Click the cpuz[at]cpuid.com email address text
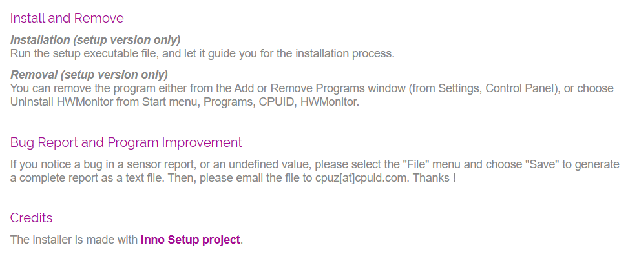628x261 pixels. click(362, 178)
